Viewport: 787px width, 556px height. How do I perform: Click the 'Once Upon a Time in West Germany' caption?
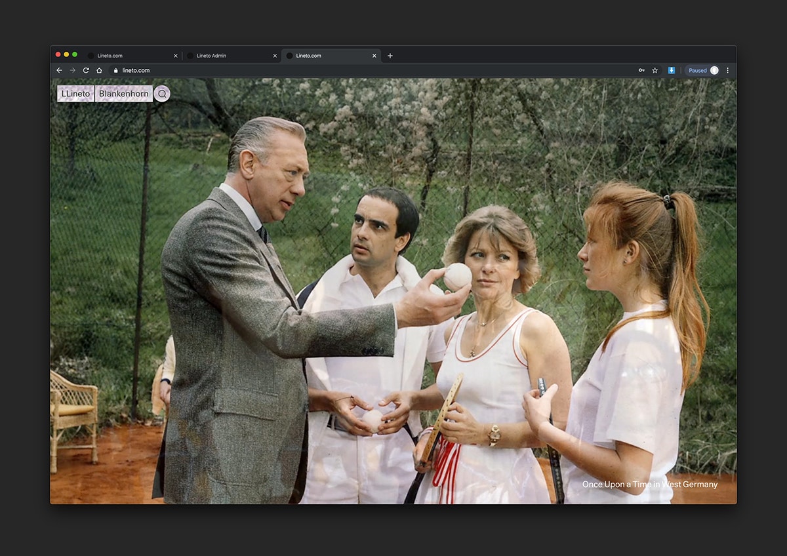[649, 485]
